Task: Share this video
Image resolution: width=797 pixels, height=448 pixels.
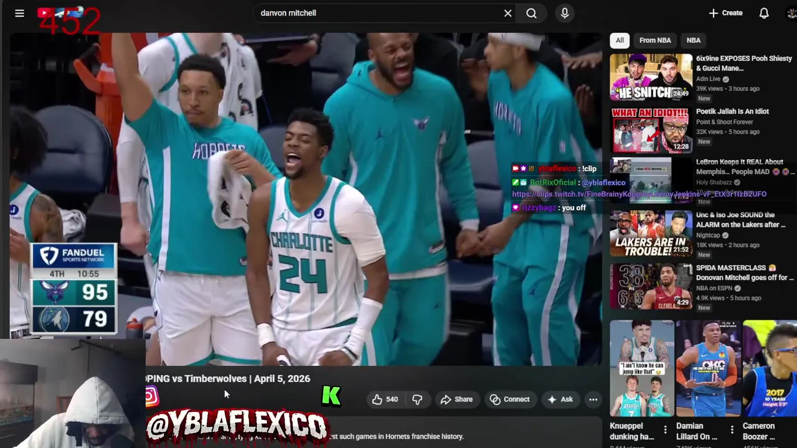Action: (x=456, y=399)
